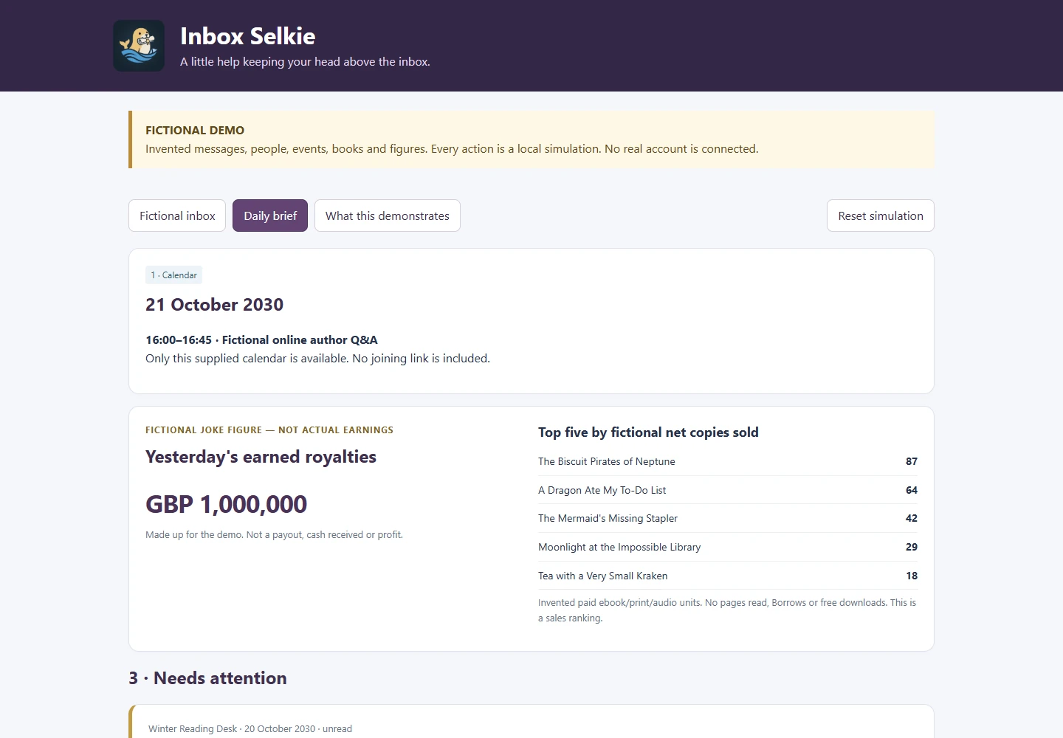Click the FICTIONAL DEMO notice title
The height and width of the screenshot is (738, 1063).
(x=195, y=131)
